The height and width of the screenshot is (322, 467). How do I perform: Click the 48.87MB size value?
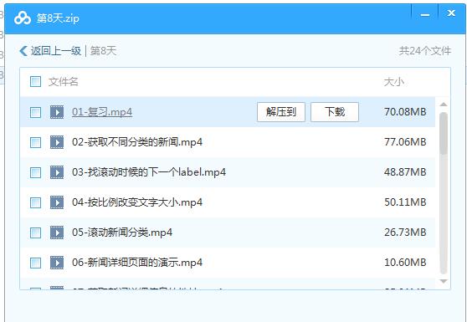pos(405,172)
